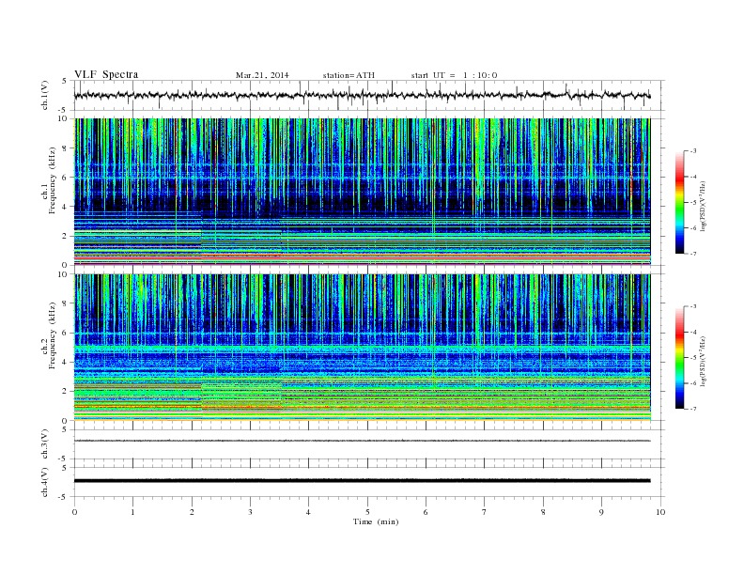Screen dimensions: 744x575
Task: Click the time axis tick label "1"
Action: tap(132, 512)
